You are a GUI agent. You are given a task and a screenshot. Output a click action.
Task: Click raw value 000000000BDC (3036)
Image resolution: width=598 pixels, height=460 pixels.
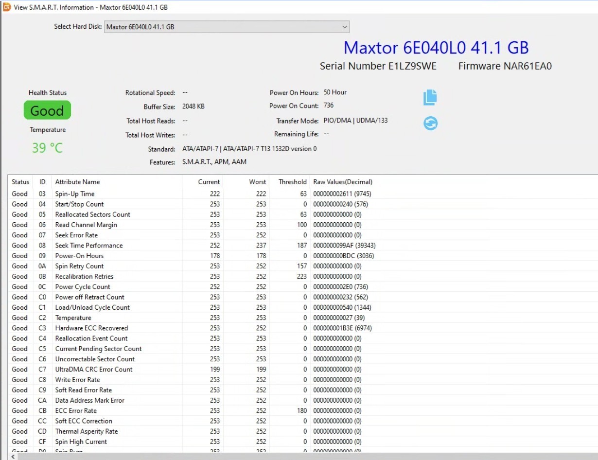tap(343, 256)
